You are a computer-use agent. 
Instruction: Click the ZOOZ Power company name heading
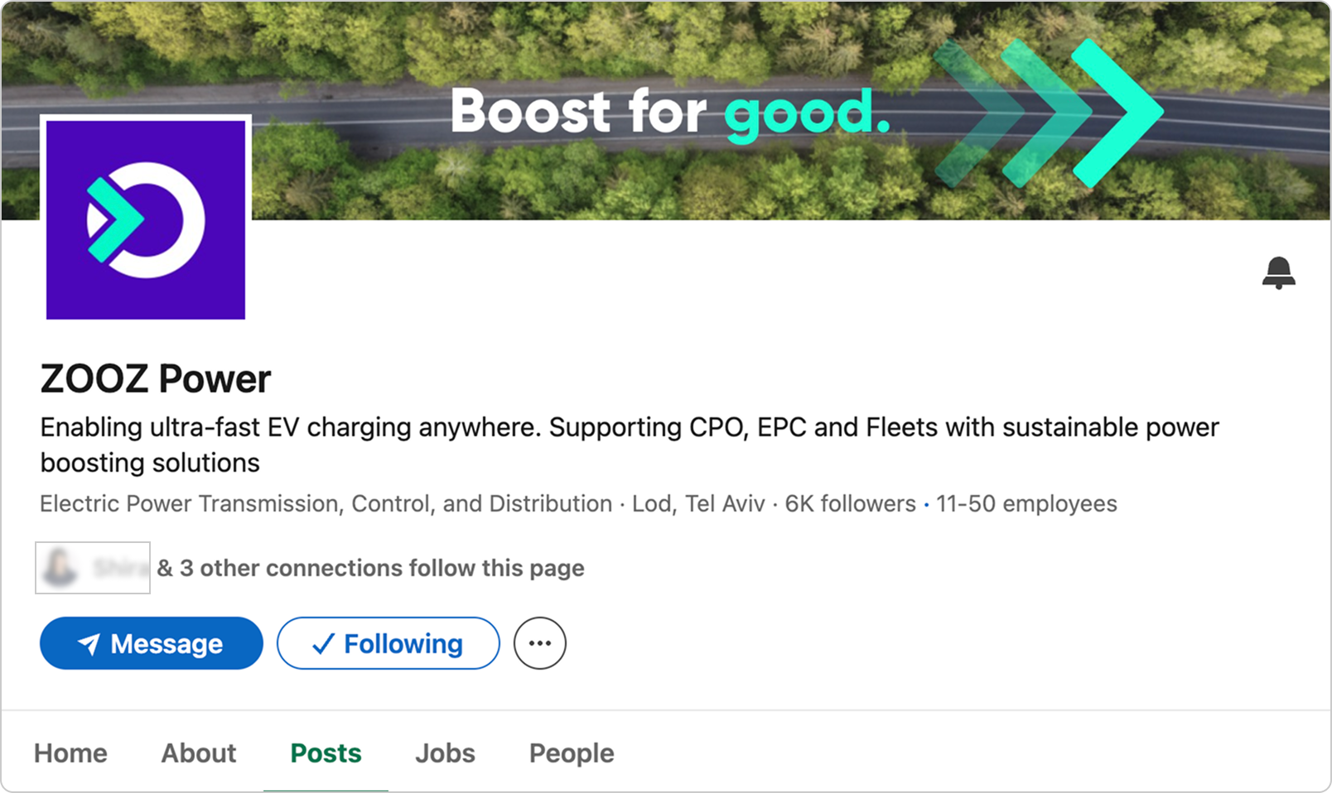(156, 379)
